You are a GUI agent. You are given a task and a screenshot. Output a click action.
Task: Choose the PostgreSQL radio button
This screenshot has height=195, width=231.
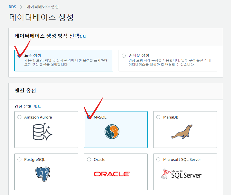pyautogui.click(x=19, y=159)
